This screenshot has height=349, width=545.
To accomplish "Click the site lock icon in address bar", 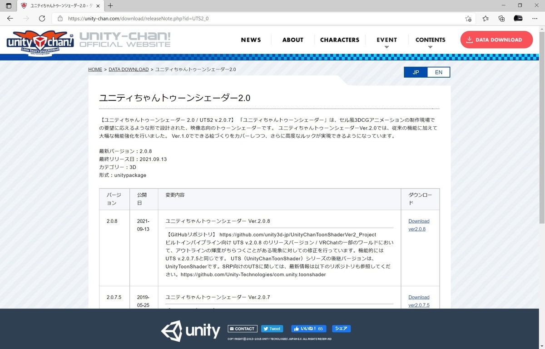I will click(60, 19).
